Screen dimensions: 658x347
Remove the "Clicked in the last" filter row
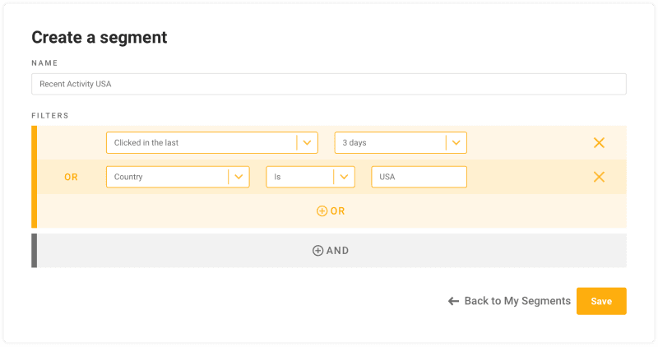point(599,143)
